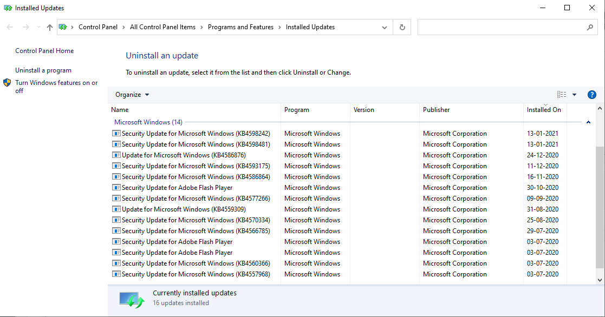The width and height of the screenshot is (605, 317).
Task: Select the date 11-12-2020
Action: tap(543, 166)
